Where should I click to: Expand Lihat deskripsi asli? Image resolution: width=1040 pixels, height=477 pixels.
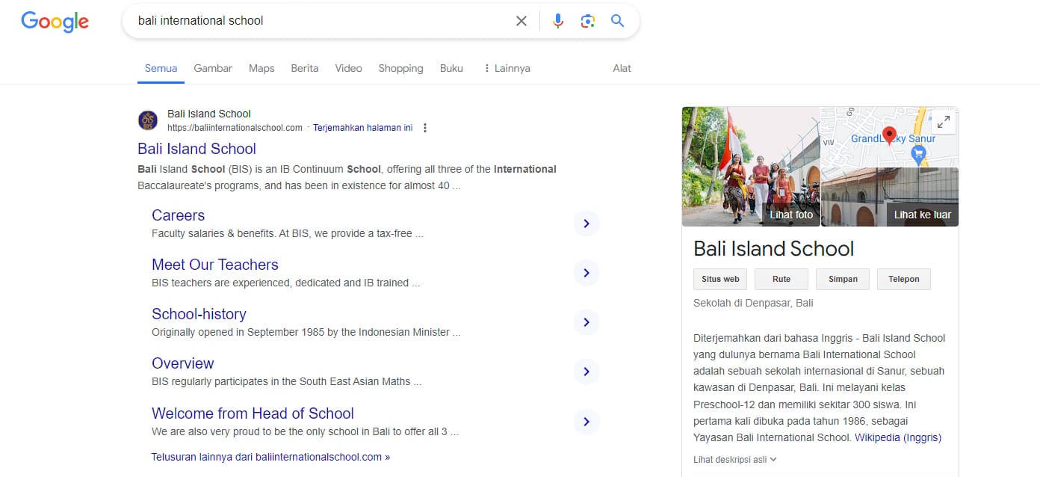pyautogui.click(x=735, y=459)
